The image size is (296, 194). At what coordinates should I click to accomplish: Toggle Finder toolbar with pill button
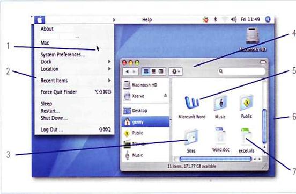[263, 62]
